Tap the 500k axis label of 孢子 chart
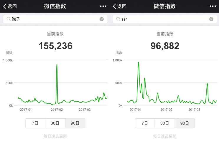Screen dimensions: 219x146 [9, 83]
